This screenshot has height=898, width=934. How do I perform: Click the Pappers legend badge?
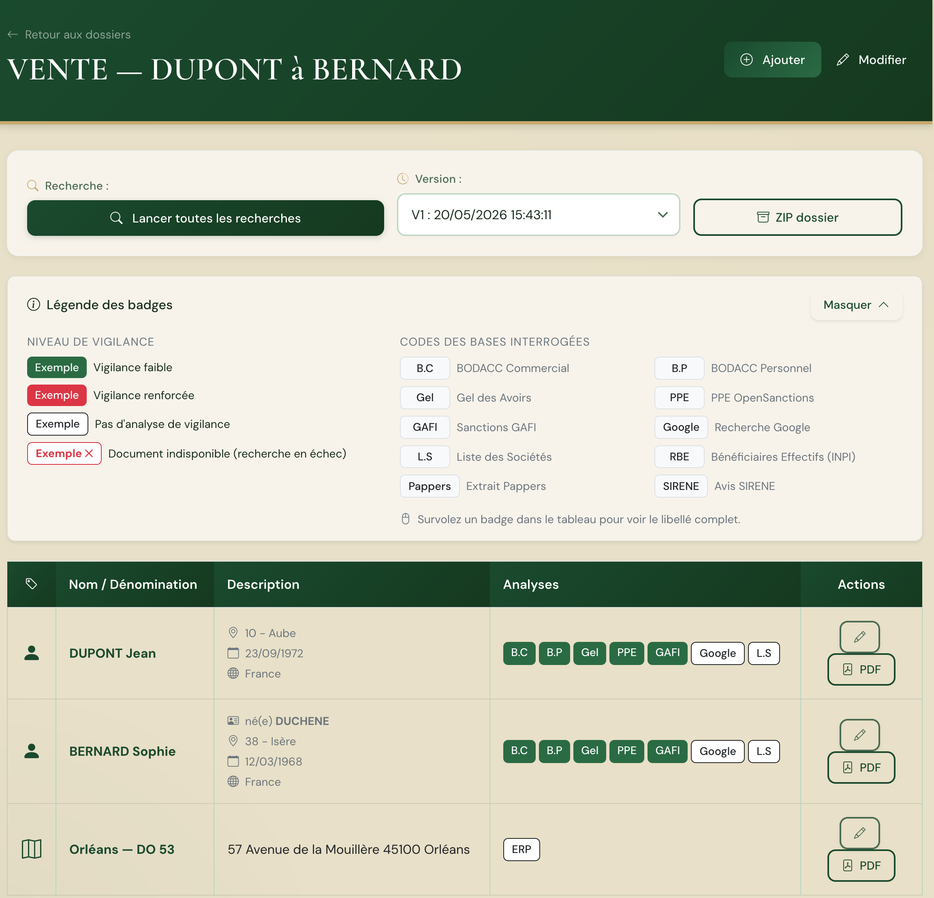coord(430,486)
